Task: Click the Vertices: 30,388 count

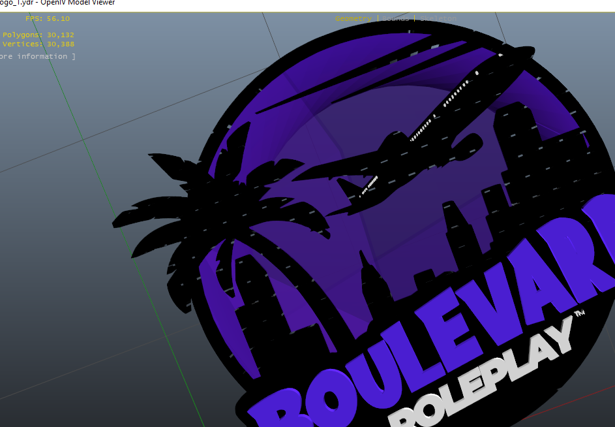Action: 38,44
